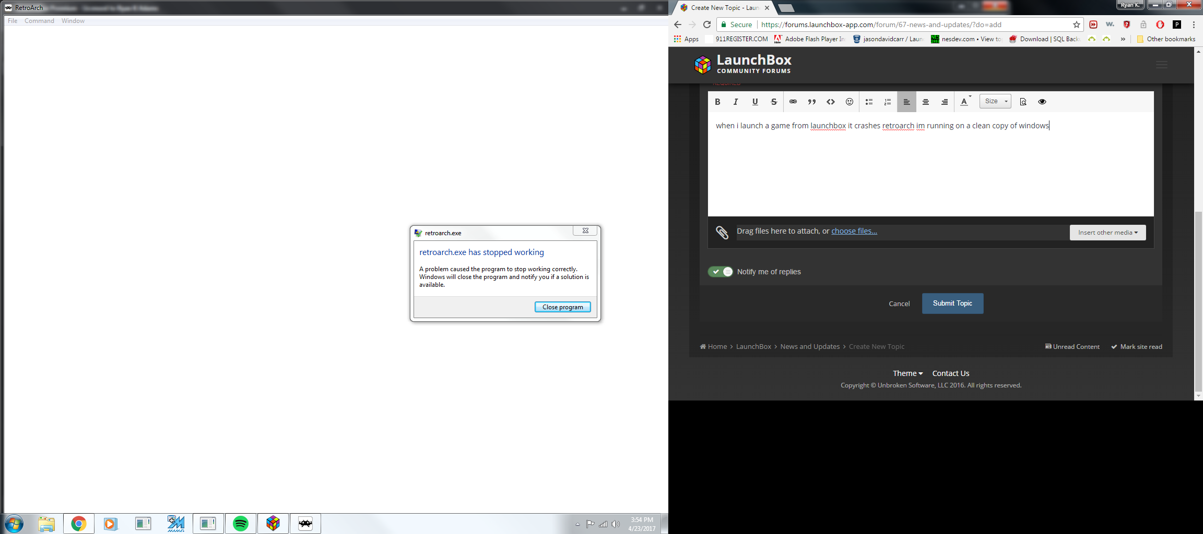1203x534 pixels.
Task: Submit the new topic
Action: (953, 304)
